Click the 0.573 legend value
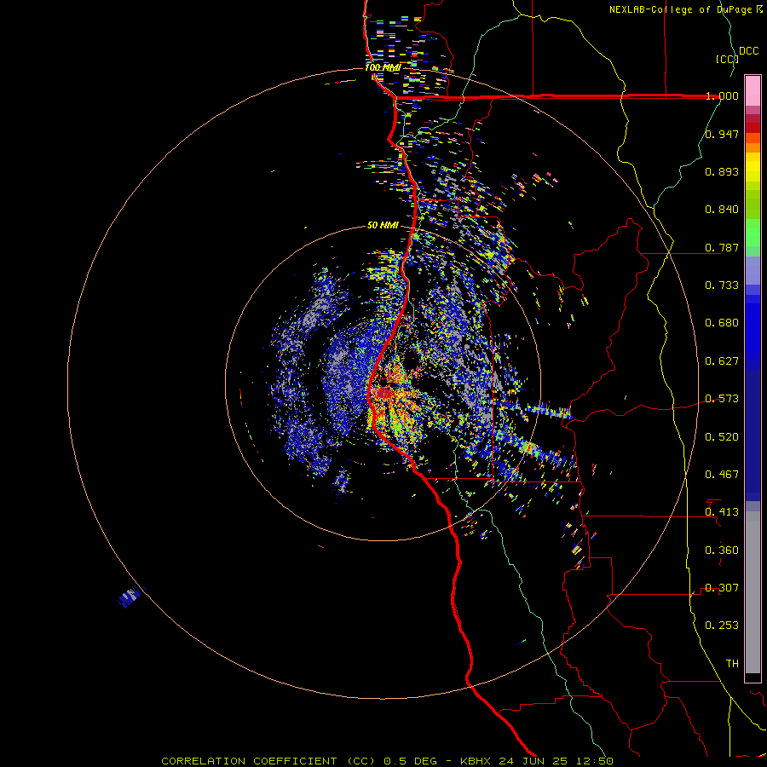This screenshot has height=767, width=767. coord(722,399)
